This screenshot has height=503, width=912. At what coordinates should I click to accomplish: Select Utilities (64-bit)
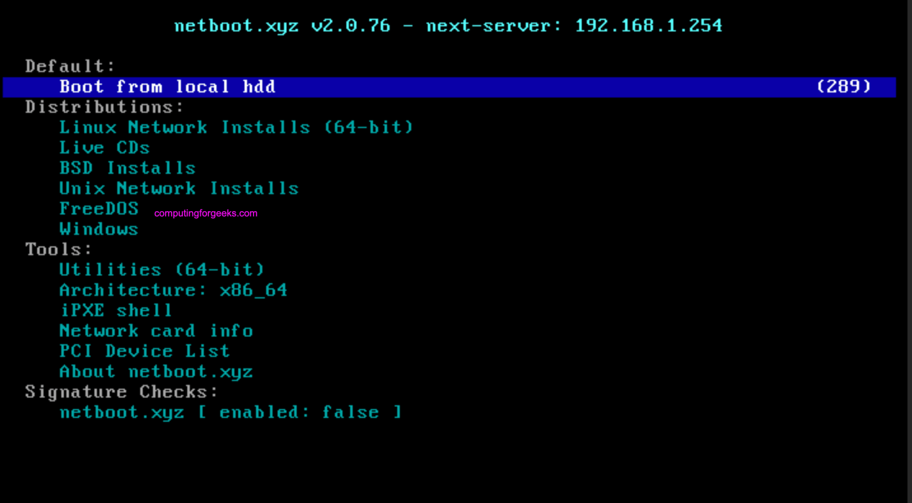pos(162,269)
